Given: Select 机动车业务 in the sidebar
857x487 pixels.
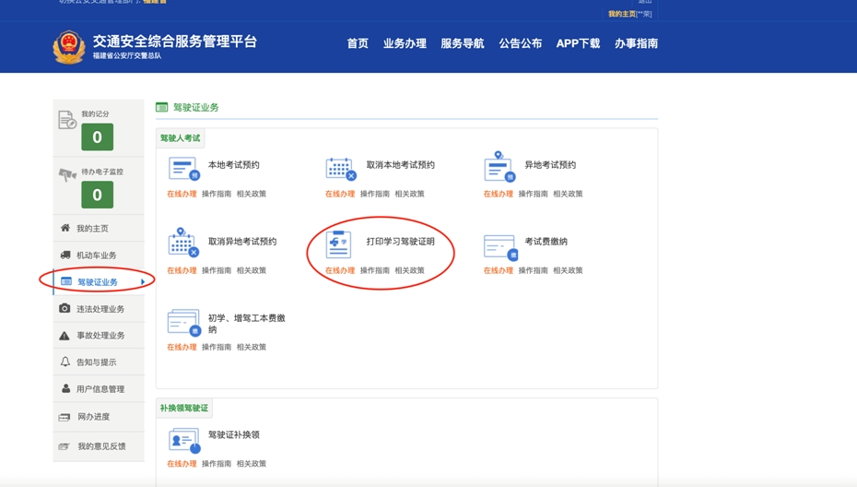Looking at the screenshot, I should coord(96,255).
